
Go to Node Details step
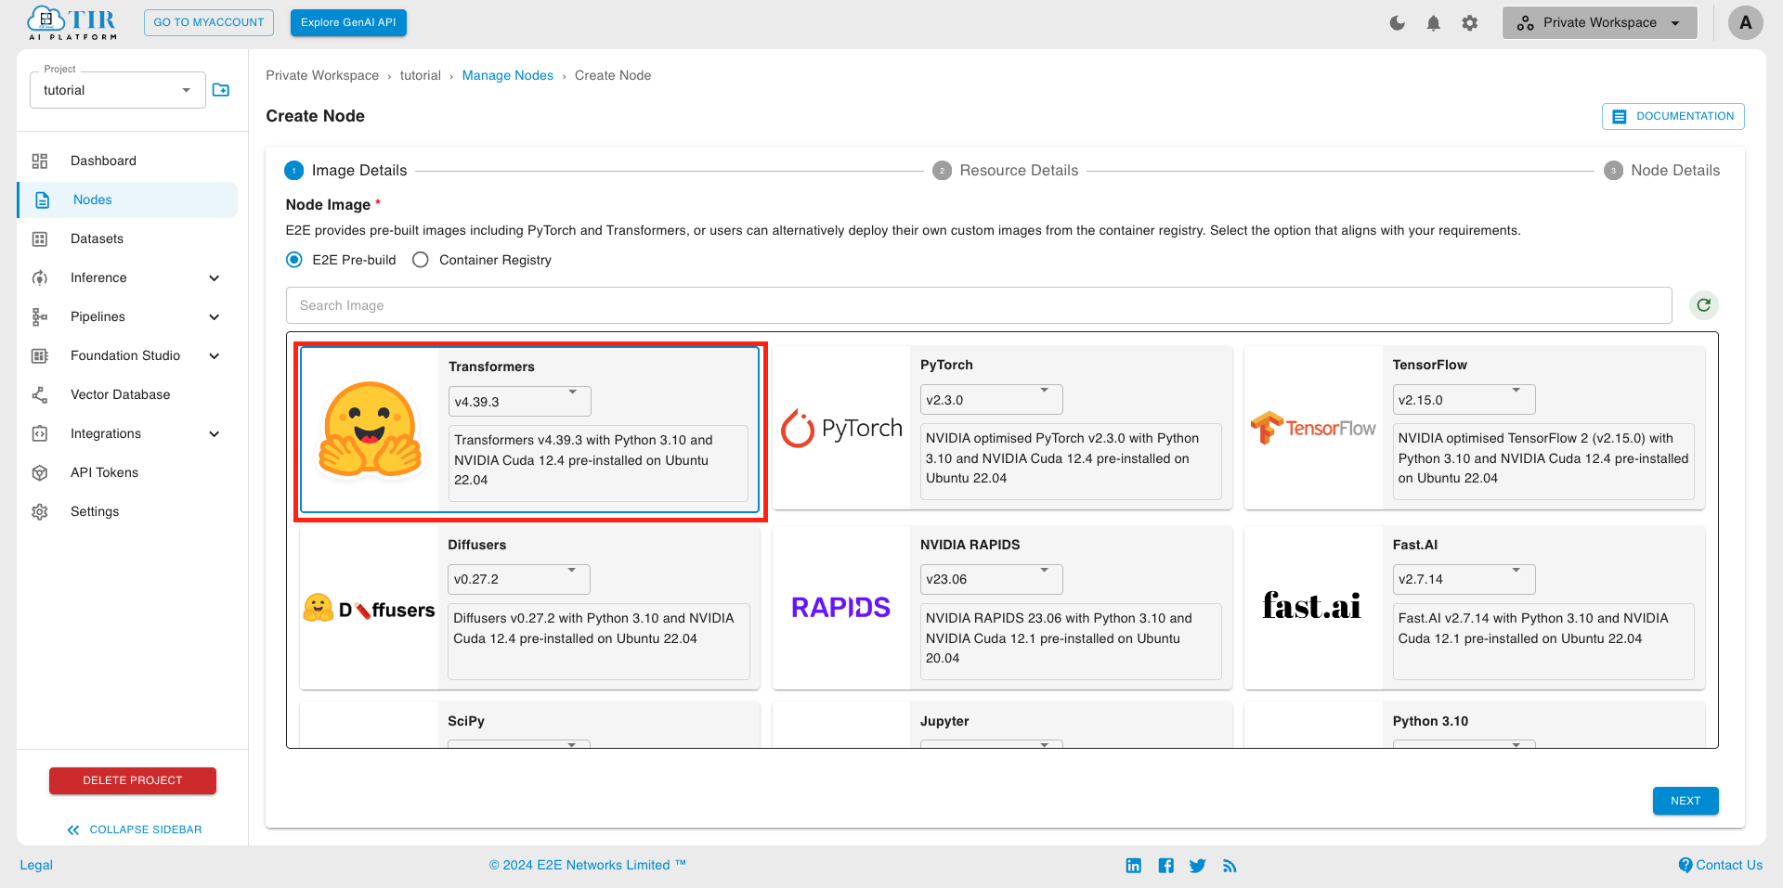[1661, 170]
